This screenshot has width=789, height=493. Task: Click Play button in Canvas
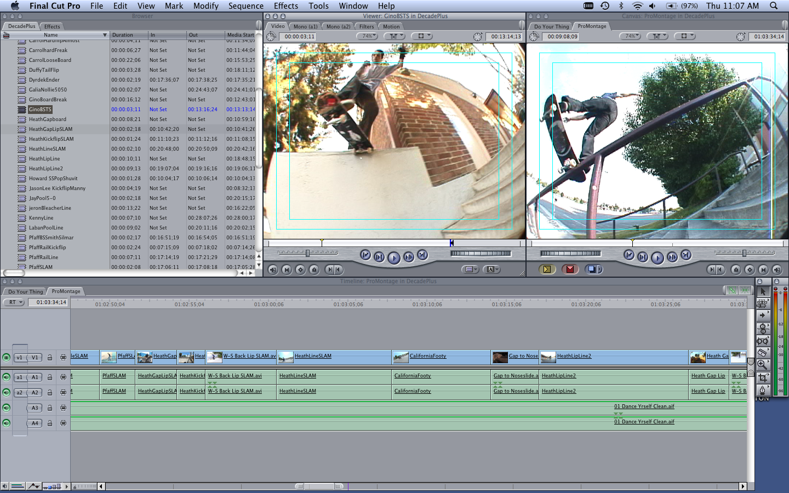[x=658, y=257]
